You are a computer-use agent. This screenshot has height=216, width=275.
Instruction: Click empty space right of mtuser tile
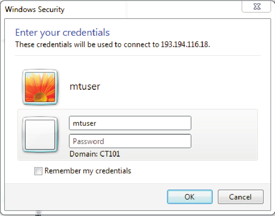[181, 87]
